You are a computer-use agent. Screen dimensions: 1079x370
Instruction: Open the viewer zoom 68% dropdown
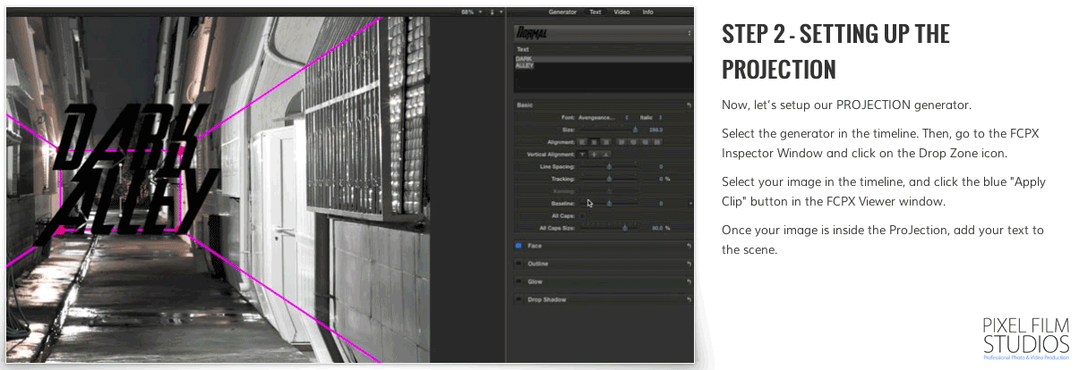tap(470, 13)
